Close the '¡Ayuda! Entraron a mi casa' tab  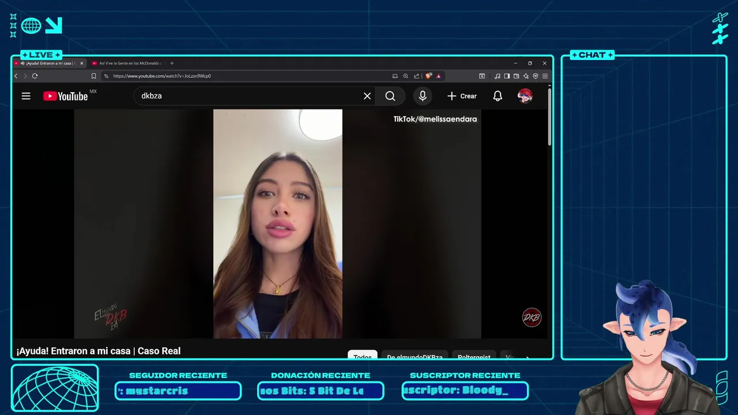(x=82, y=63)
